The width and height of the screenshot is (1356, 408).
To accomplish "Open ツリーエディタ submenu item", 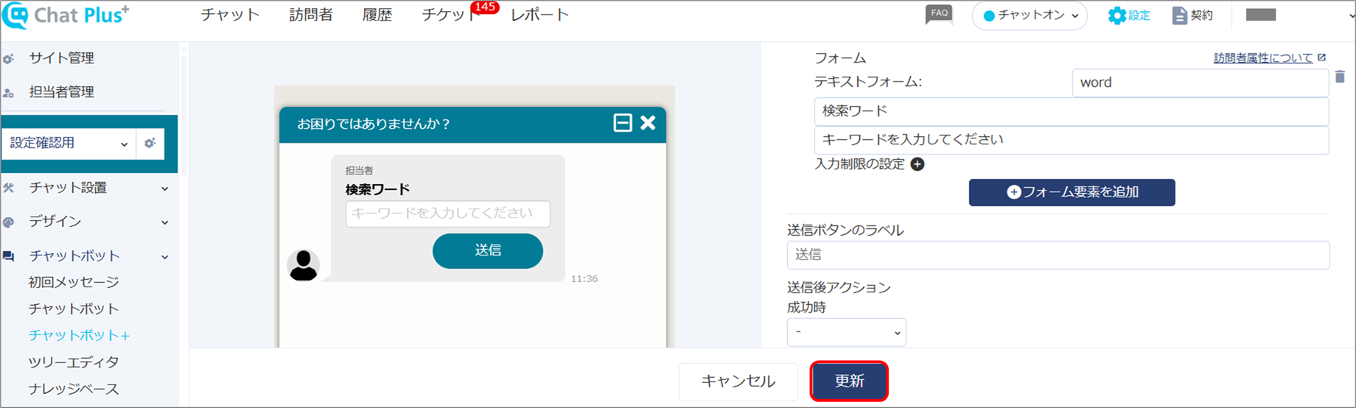I will coord(74,362).
